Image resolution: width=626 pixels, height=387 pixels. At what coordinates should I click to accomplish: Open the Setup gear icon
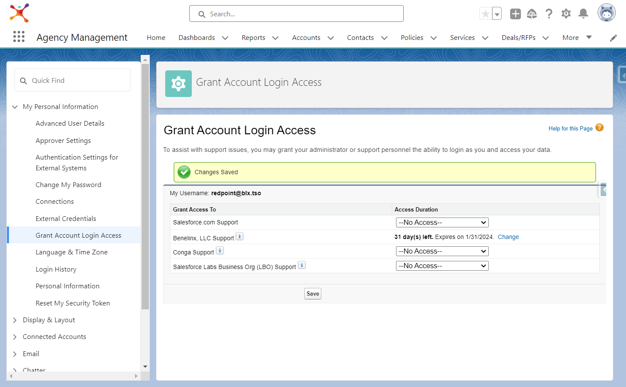coord(566,14)
